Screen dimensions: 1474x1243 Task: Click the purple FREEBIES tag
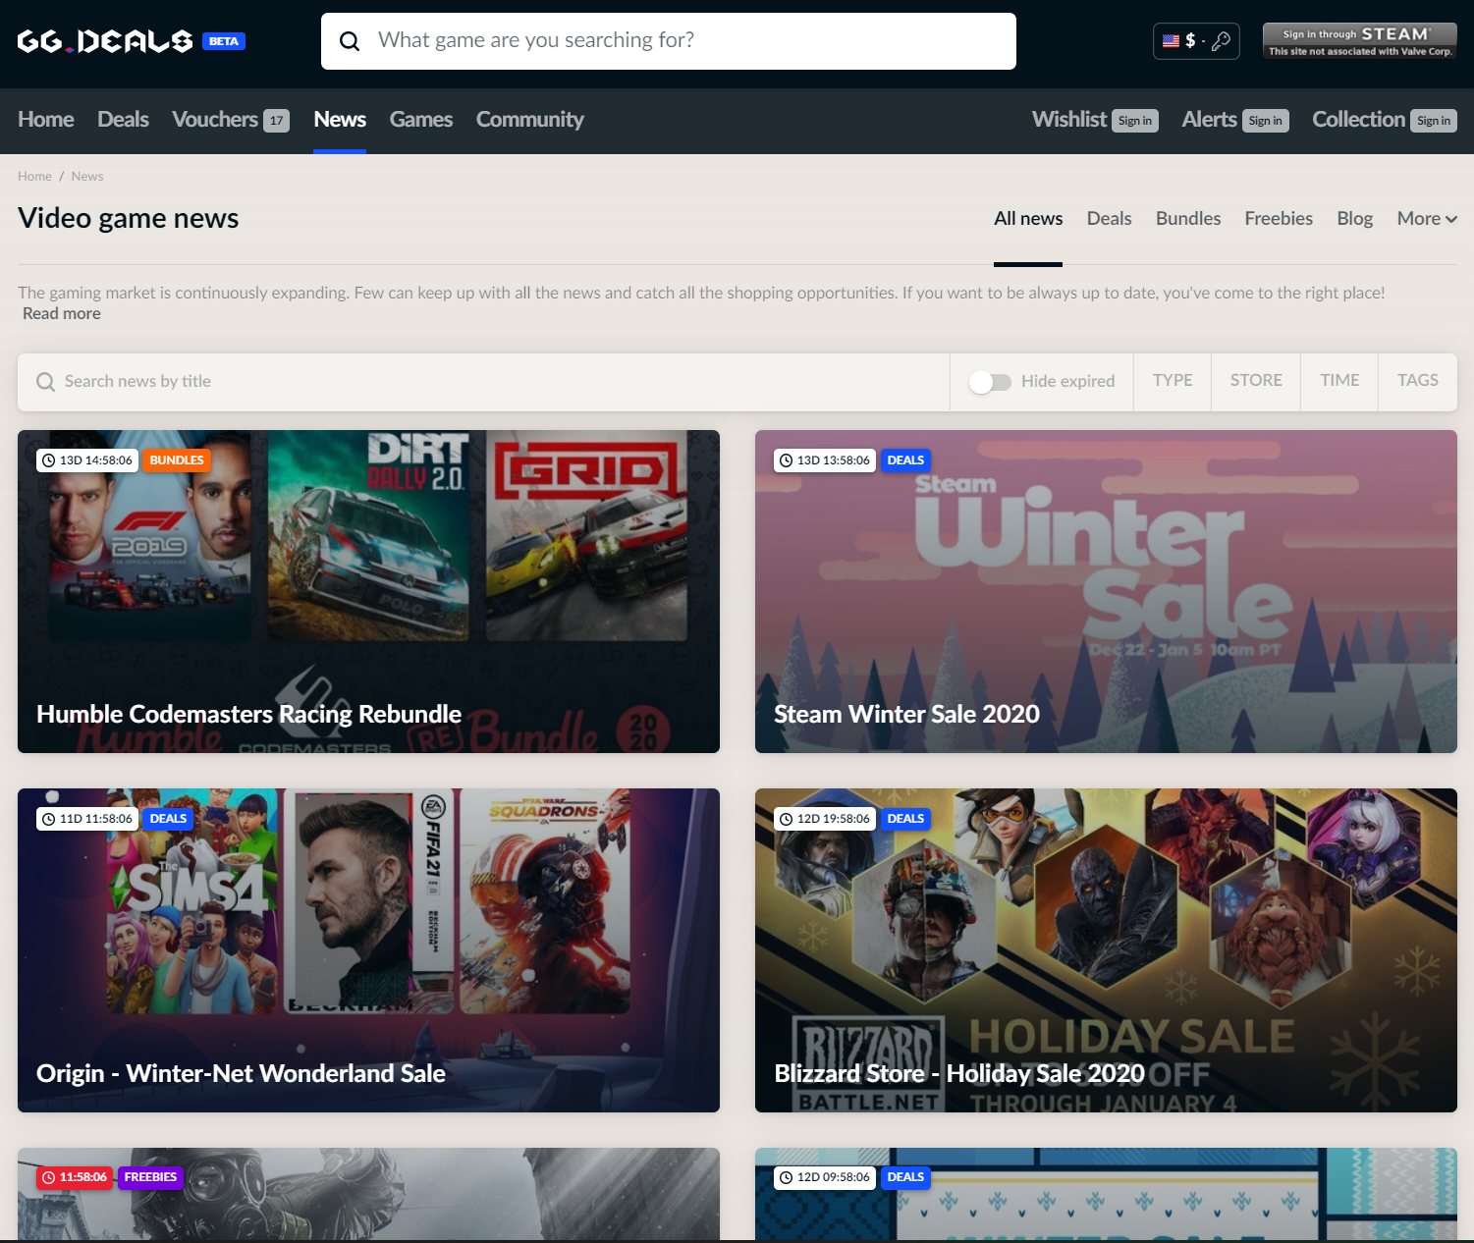(150, 1177)
